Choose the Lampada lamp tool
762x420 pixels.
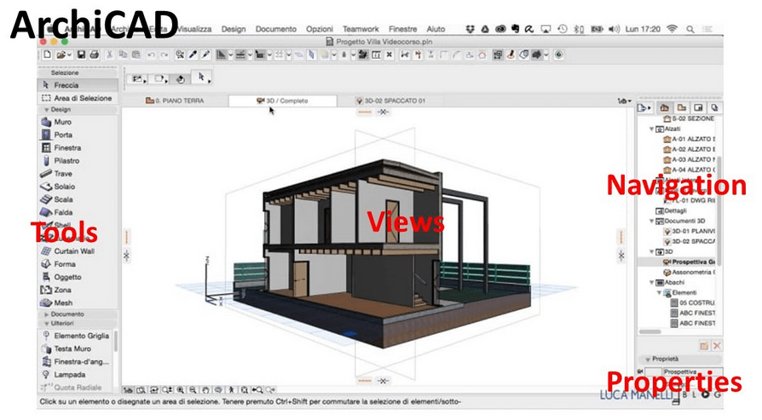pyautogui.click(x=69, y=374)
